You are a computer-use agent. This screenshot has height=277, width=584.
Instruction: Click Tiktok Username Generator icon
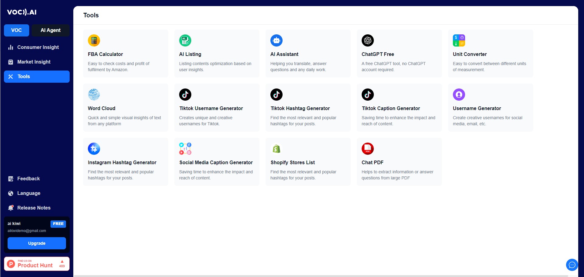tap(185, 95)
